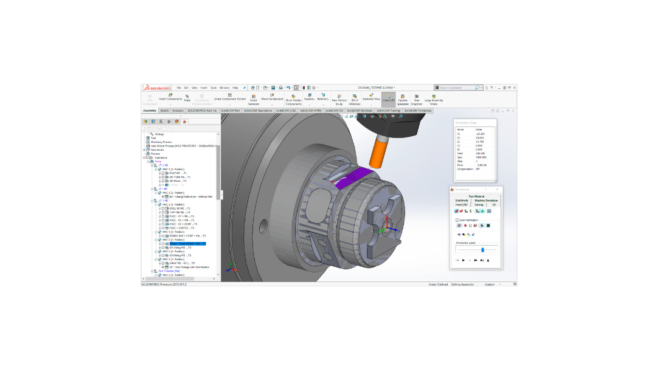Click the Insert Components toolbar icon
This screenshot has width=657, height=369.
(x=170, y=95)
